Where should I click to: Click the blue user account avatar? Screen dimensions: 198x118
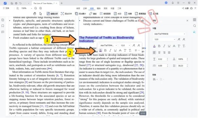click(166, 3)
